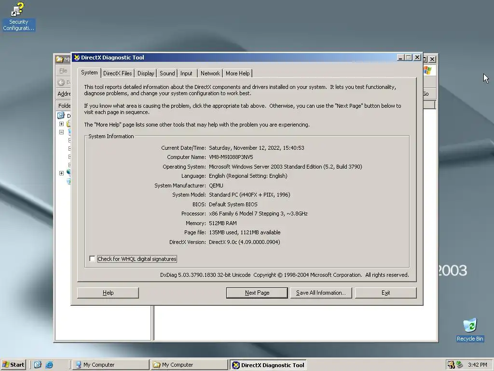This screenshot has width=494, height=371.
Task: Click the Exit button
Action: (385, 293)
